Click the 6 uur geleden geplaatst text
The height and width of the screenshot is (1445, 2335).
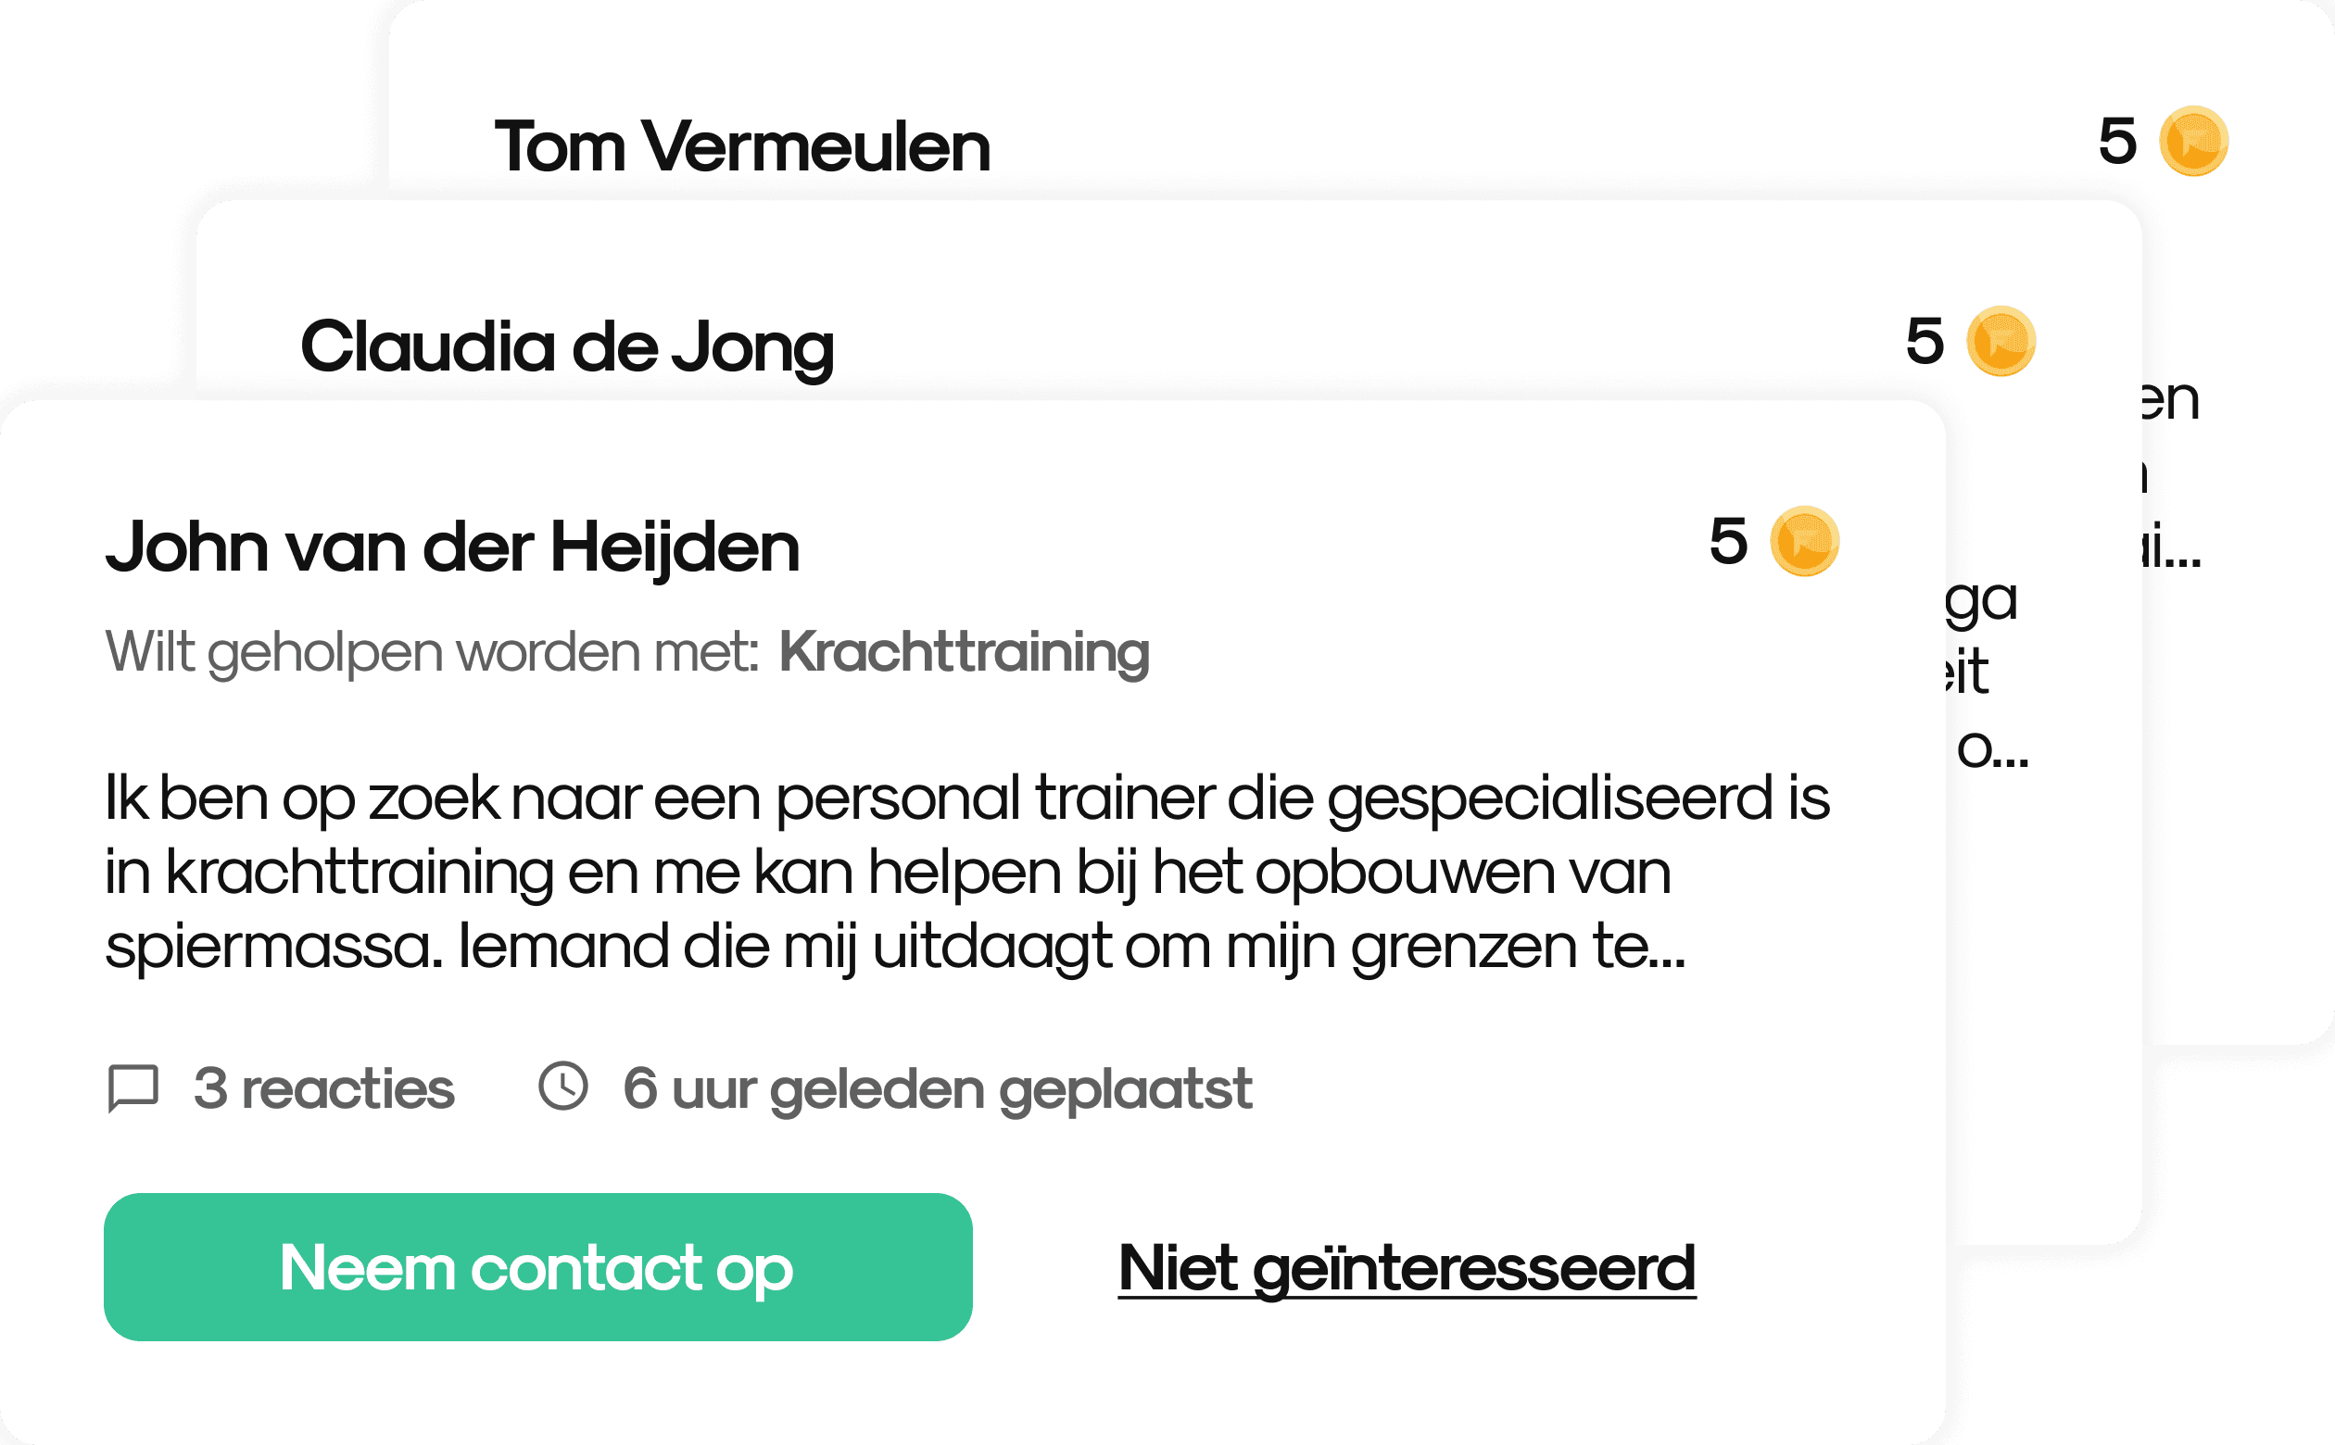click(x=937, y=1089)
